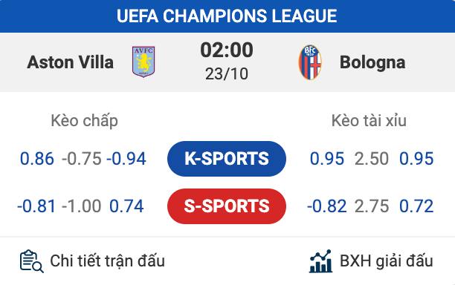Open BXH giải đấu link

(386, 261)
